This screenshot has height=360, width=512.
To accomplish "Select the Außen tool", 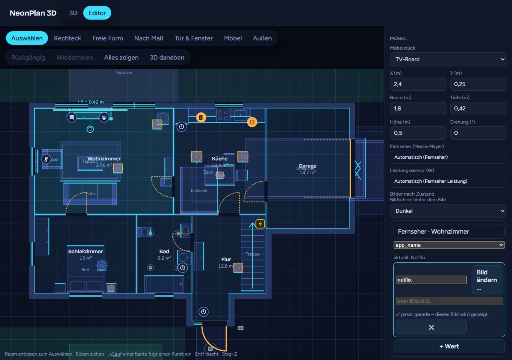I will click(x=262, y=38).
